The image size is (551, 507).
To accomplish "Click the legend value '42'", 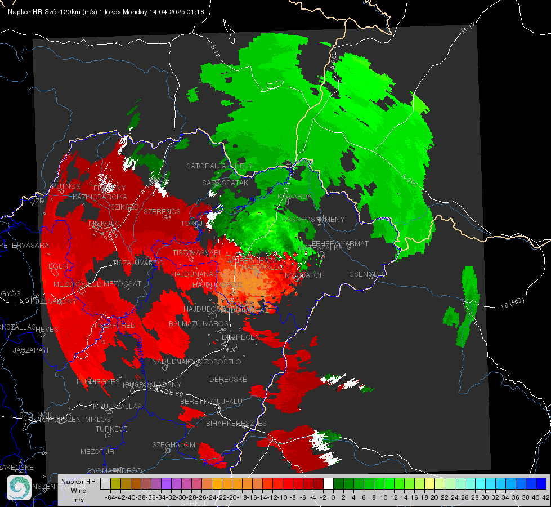I will [x=545, y=497].
